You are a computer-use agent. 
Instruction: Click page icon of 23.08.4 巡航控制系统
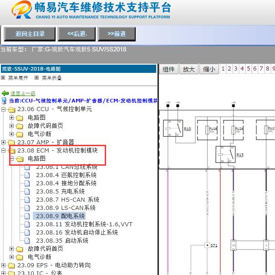coord(27,175)
